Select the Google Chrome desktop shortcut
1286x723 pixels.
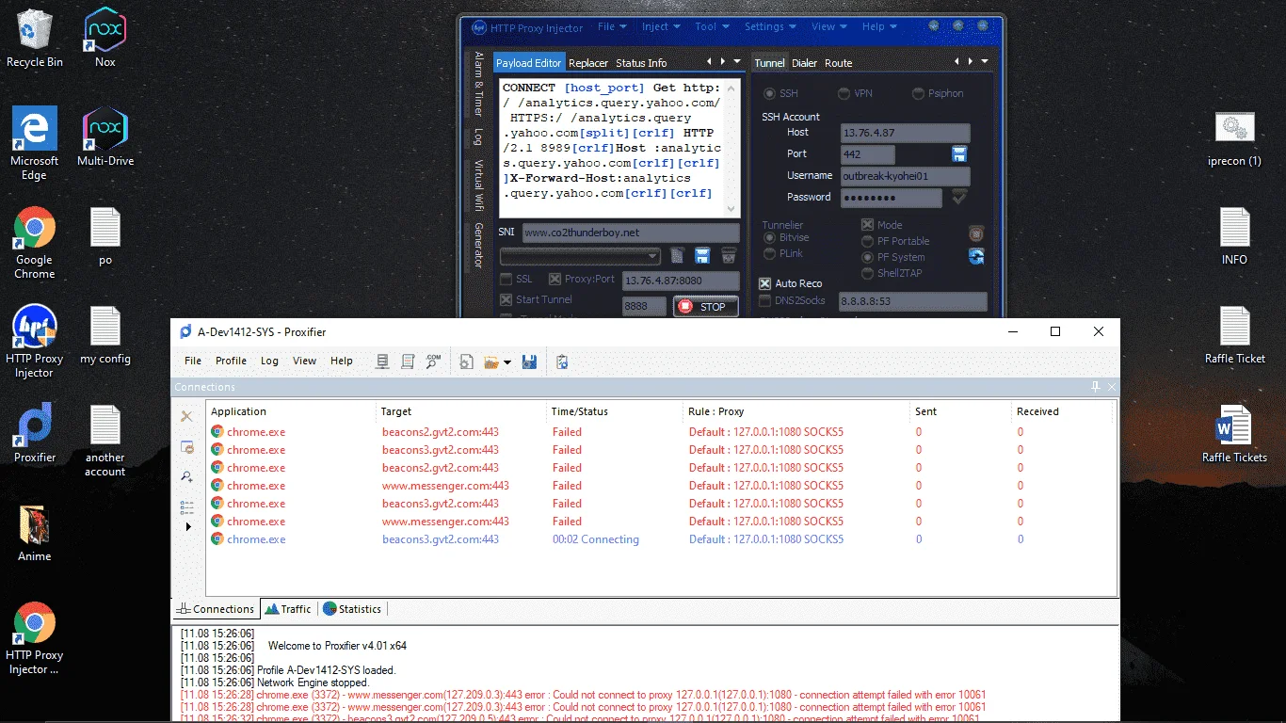point(35,243)
